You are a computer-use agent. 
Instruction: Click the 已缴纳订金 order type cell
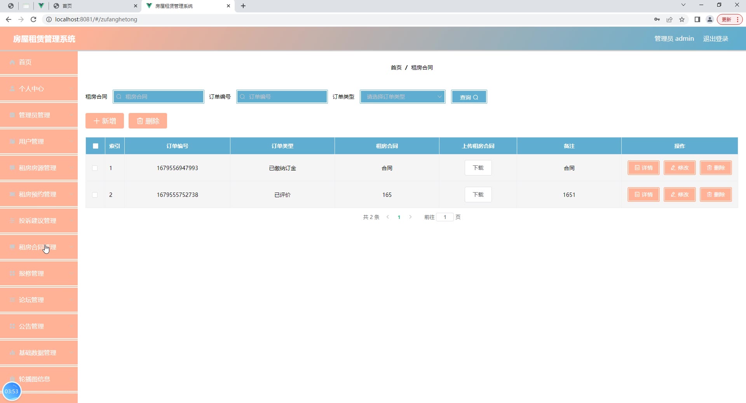(x=282, y=168)
